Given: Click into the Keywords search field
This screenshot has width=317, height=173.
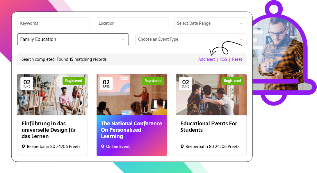Looking at the screenshot, I should point(54,23).
